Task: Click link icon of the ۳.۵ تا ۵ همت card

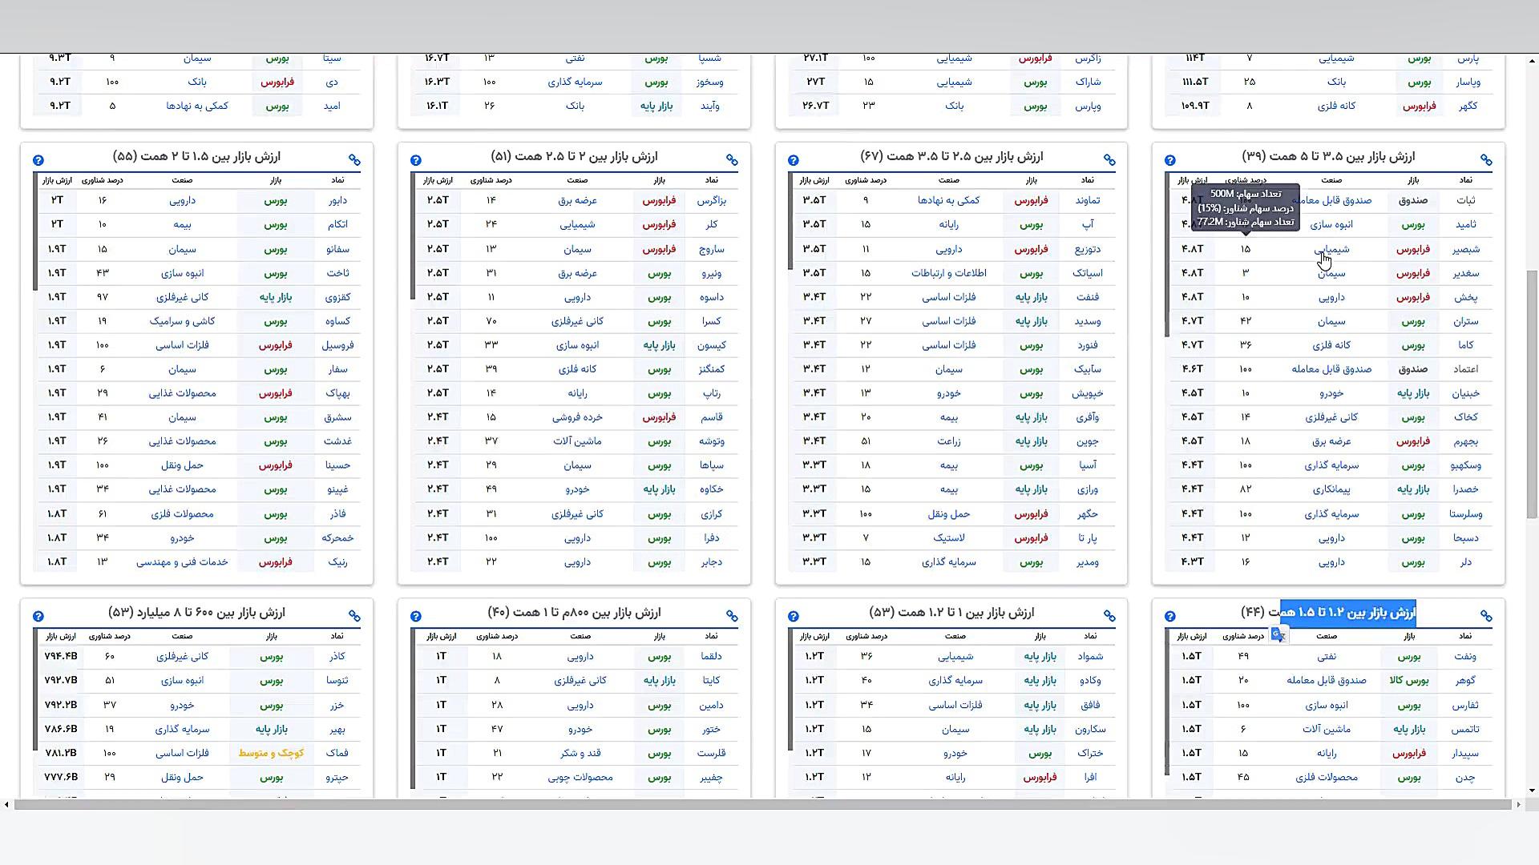Action: [1486, 160]
